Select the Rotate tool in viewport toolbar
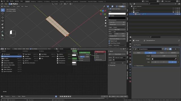Image resolution: width=181 pixels, height=101 pixels. point(3,21)
